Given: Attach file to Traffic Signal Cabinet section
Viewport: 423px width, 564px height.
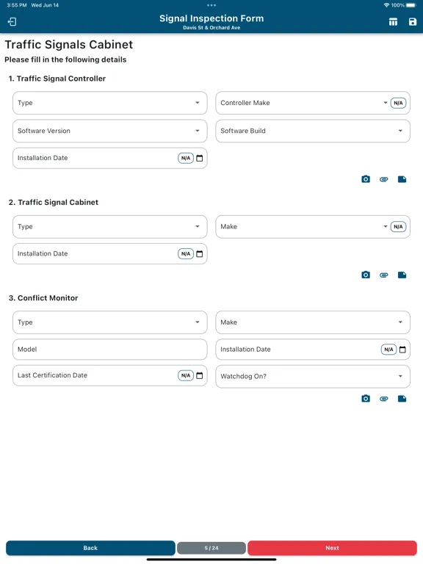Looking at the screenshot, I should (x=384, y=275).
